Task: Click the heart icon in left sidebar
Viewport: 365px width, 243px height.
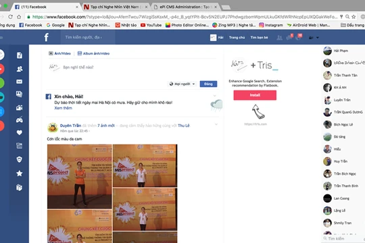Action: 20,132
